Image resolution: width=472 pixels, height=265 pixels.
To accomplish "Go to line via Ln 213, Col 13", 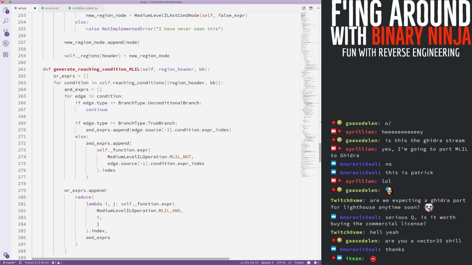I will (x=249, y=262).
